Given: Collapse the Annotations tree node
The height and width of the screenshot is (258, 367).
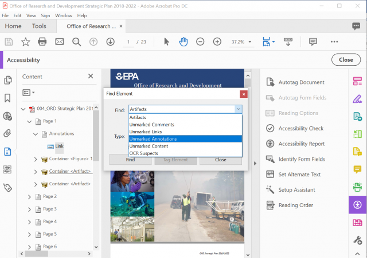Looking at the screenshot, I should click(36, 134).
